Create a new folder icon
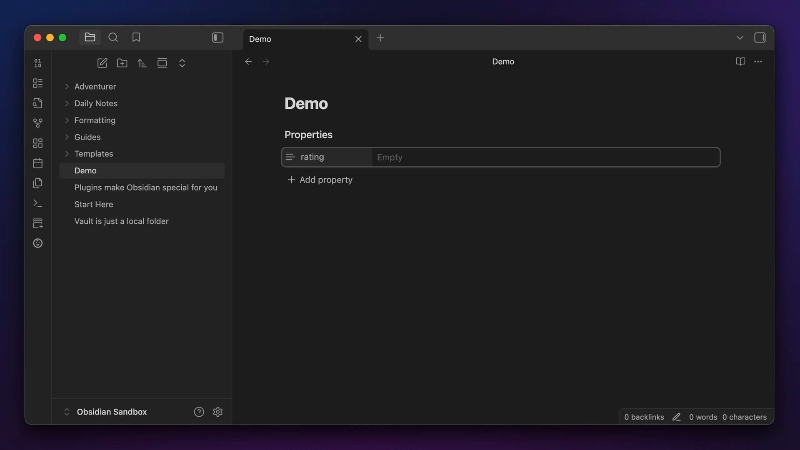Screen dimensions: 800x450 [122, 63]
